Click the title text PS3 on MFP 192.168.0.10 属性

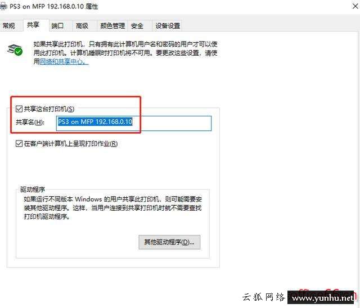tap(54, 6)
